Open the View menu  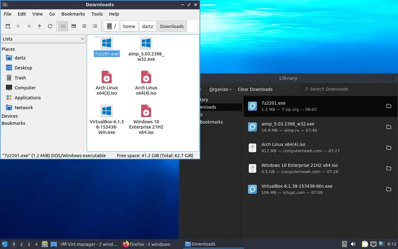click(x=38, y=14)
